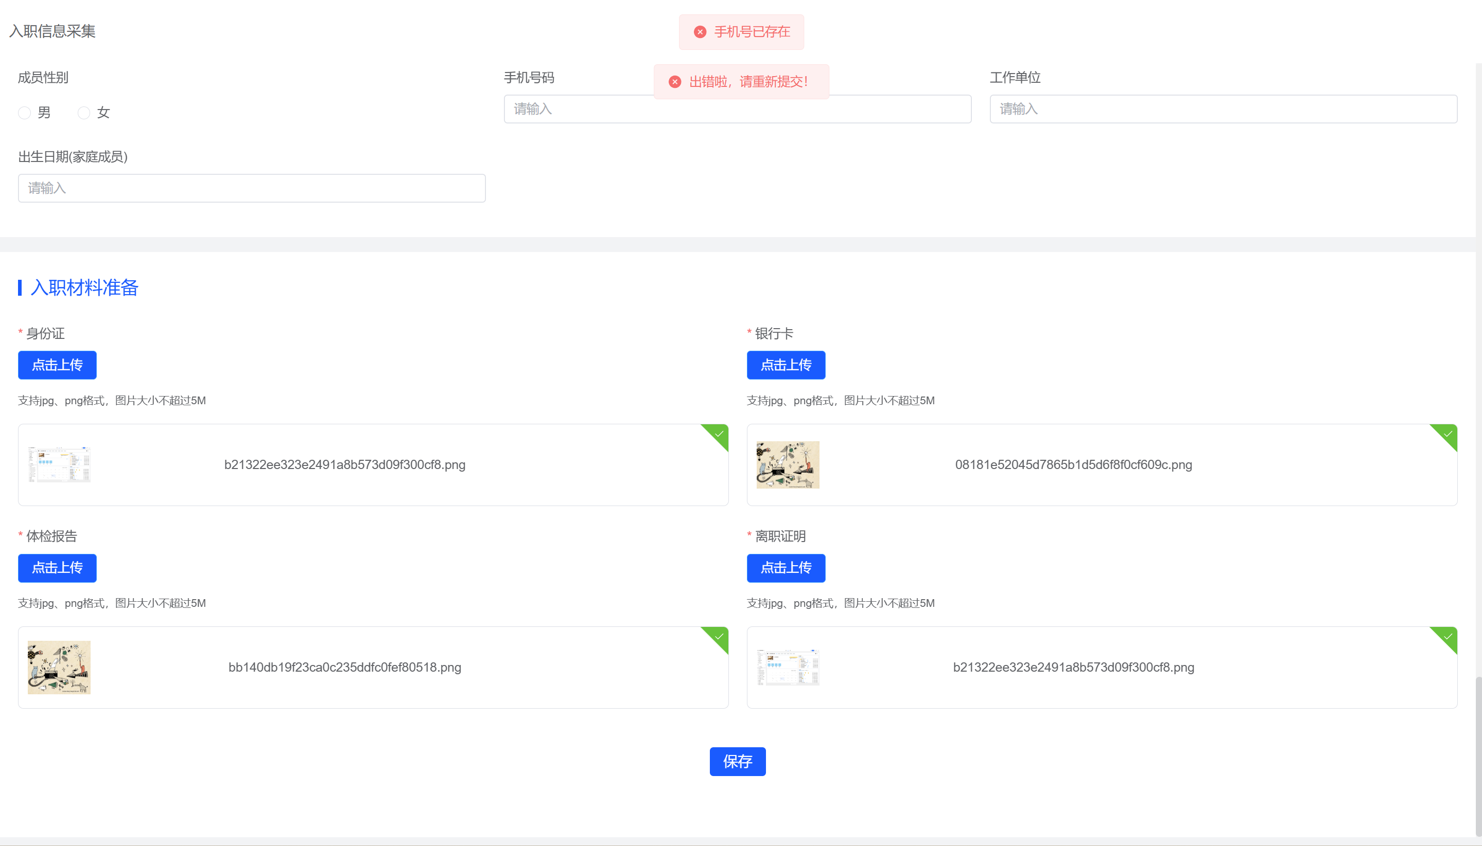Select 男 gender radio button

coord(24,113)
